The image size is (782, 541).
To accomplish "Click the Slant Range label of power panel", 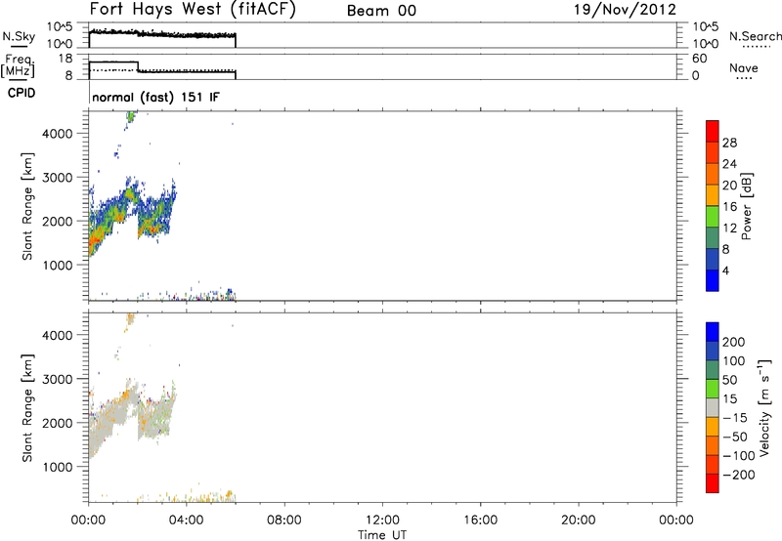I will 27,206.
